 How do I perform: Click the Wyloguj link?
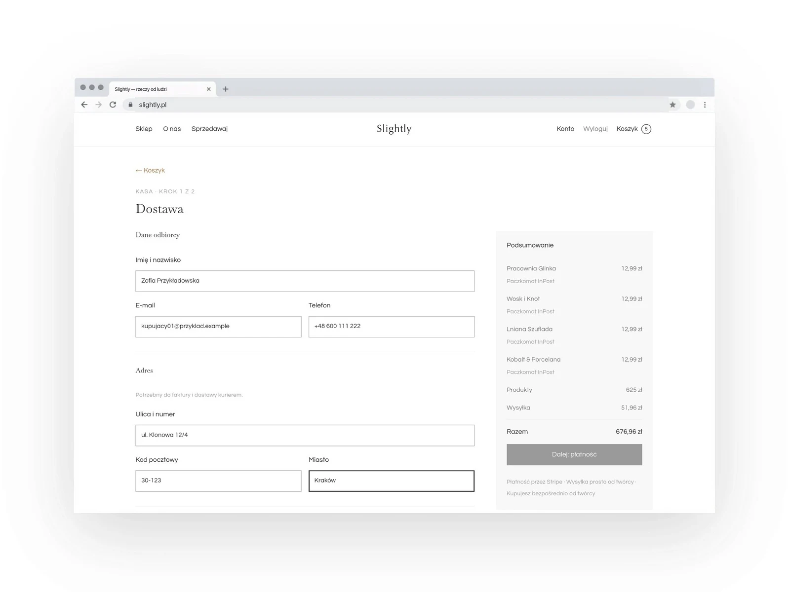point(595,129)
